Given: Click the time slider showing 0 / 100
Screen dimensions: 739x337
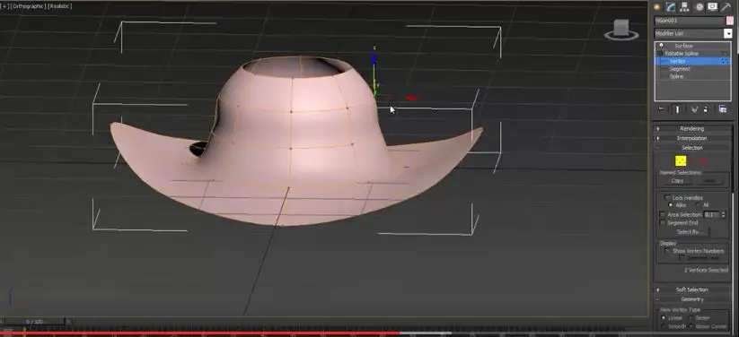Looking at the screenshot, I should 34,322.
